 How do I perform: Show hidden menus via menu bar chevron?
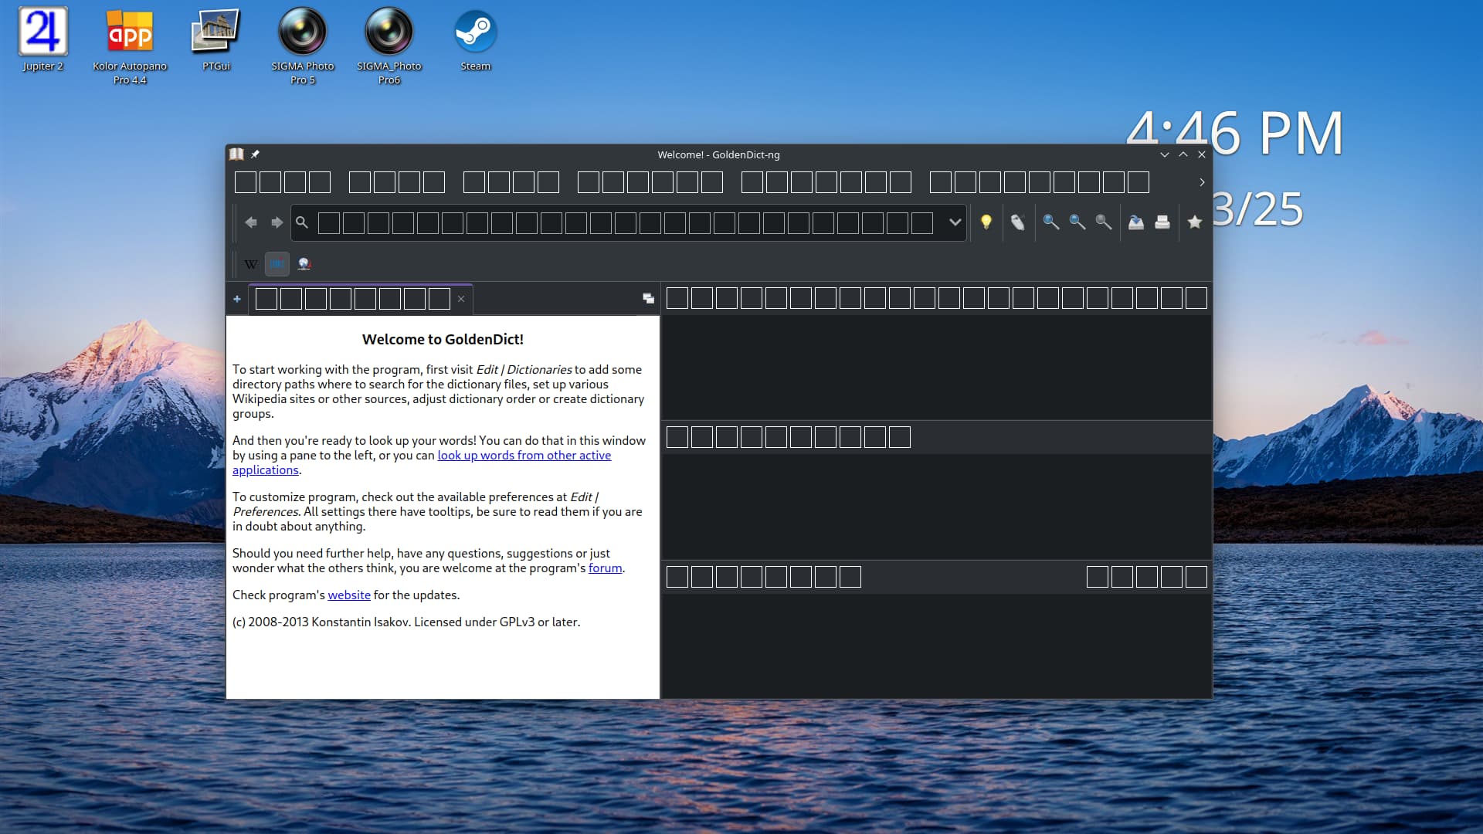tap(1202, 182)
